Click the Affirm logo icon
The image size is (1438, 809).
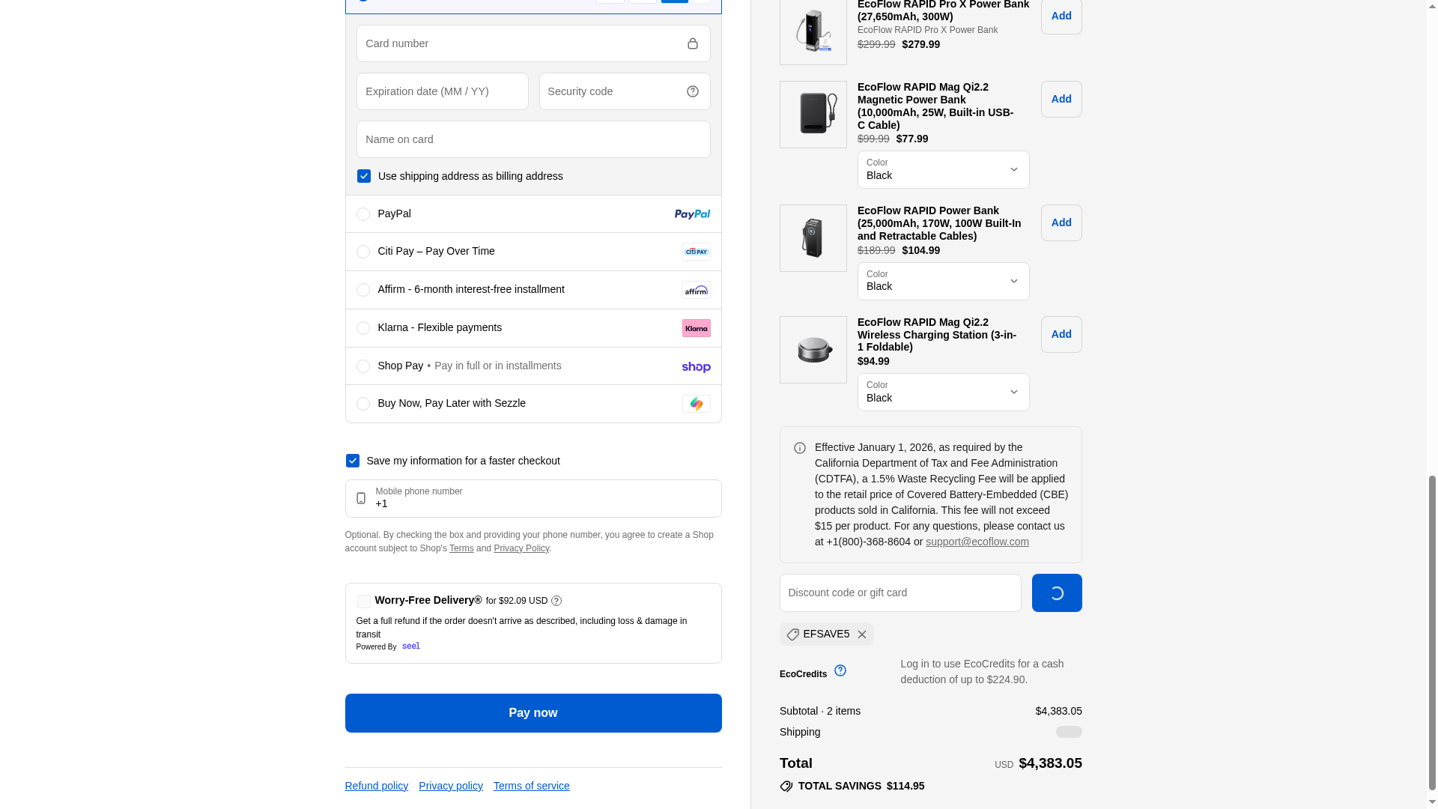(x=696, y=290)
